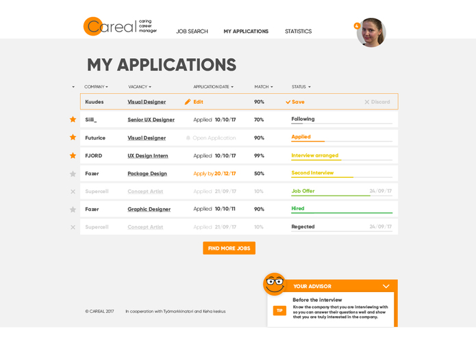Click the Interview arranged progress bar
The width and height of the screenshot is (476, 338).
tap(342, 159)
